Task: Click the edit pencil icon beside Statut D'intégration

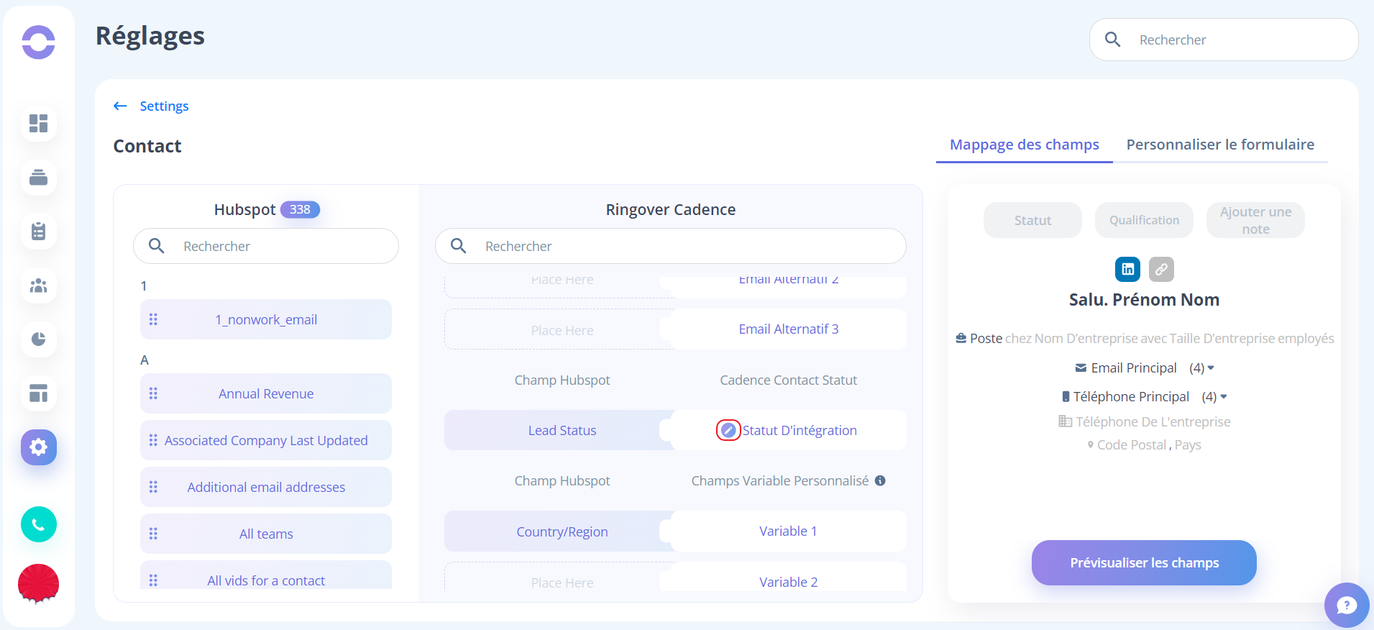Action: click(x=728, y=430)
